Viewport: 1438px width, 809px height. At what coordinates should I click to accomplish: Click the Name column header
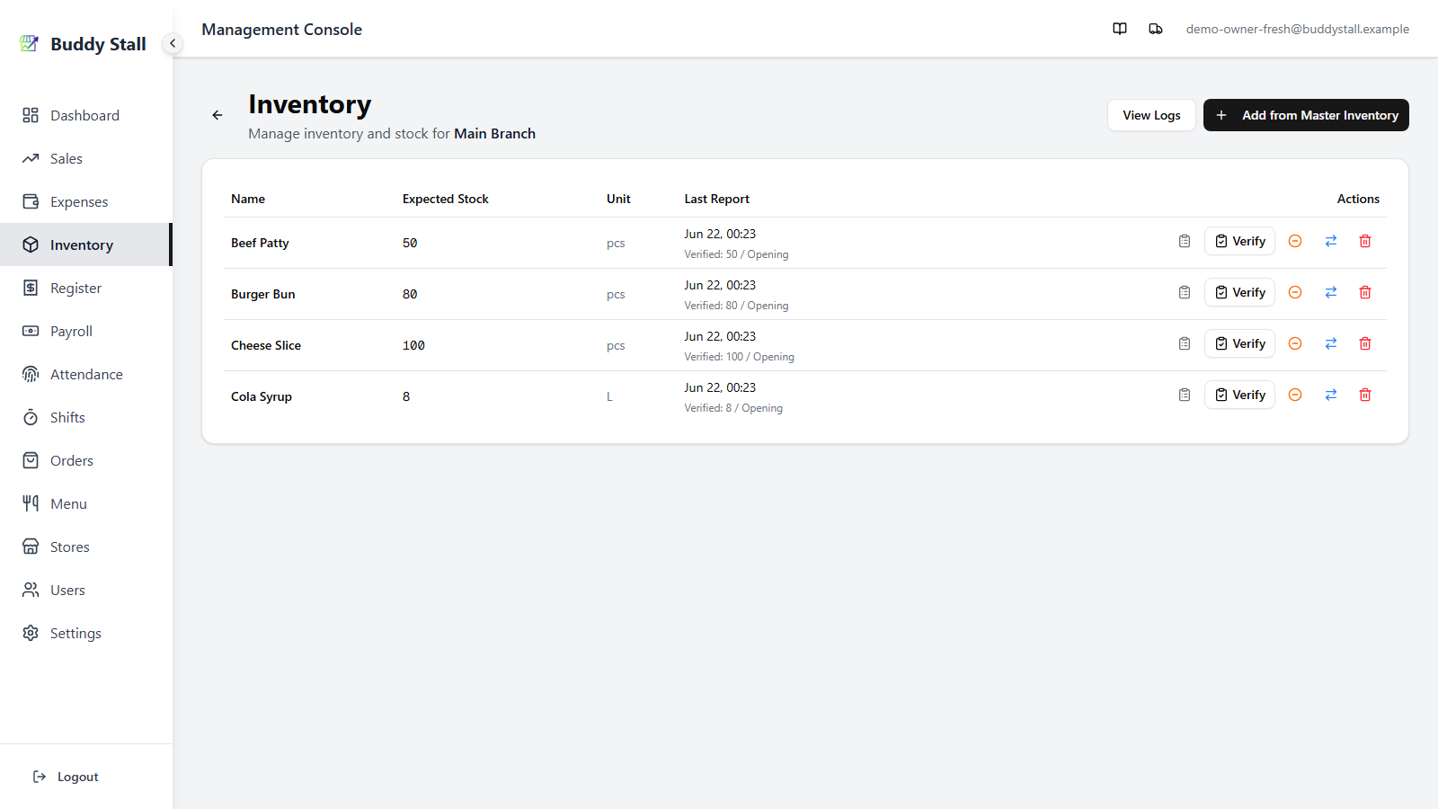pos(248,199)
